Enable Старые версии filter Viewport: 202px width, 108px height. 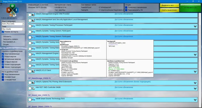[3, 62]
